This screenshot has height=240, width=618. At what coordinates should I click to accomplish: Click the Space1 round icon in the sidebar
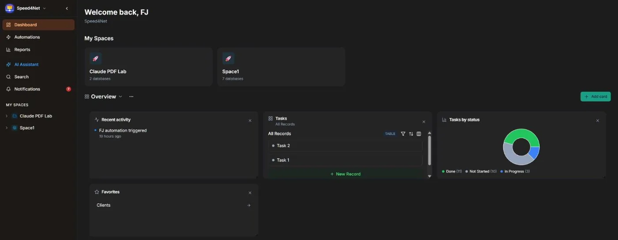tap(15, 128)
